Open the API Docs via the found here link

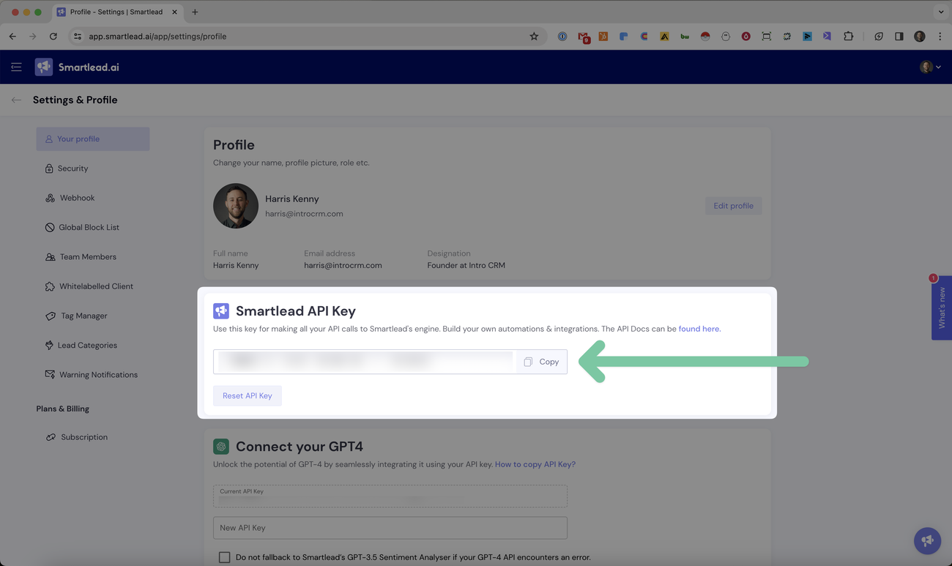(698, 329)
